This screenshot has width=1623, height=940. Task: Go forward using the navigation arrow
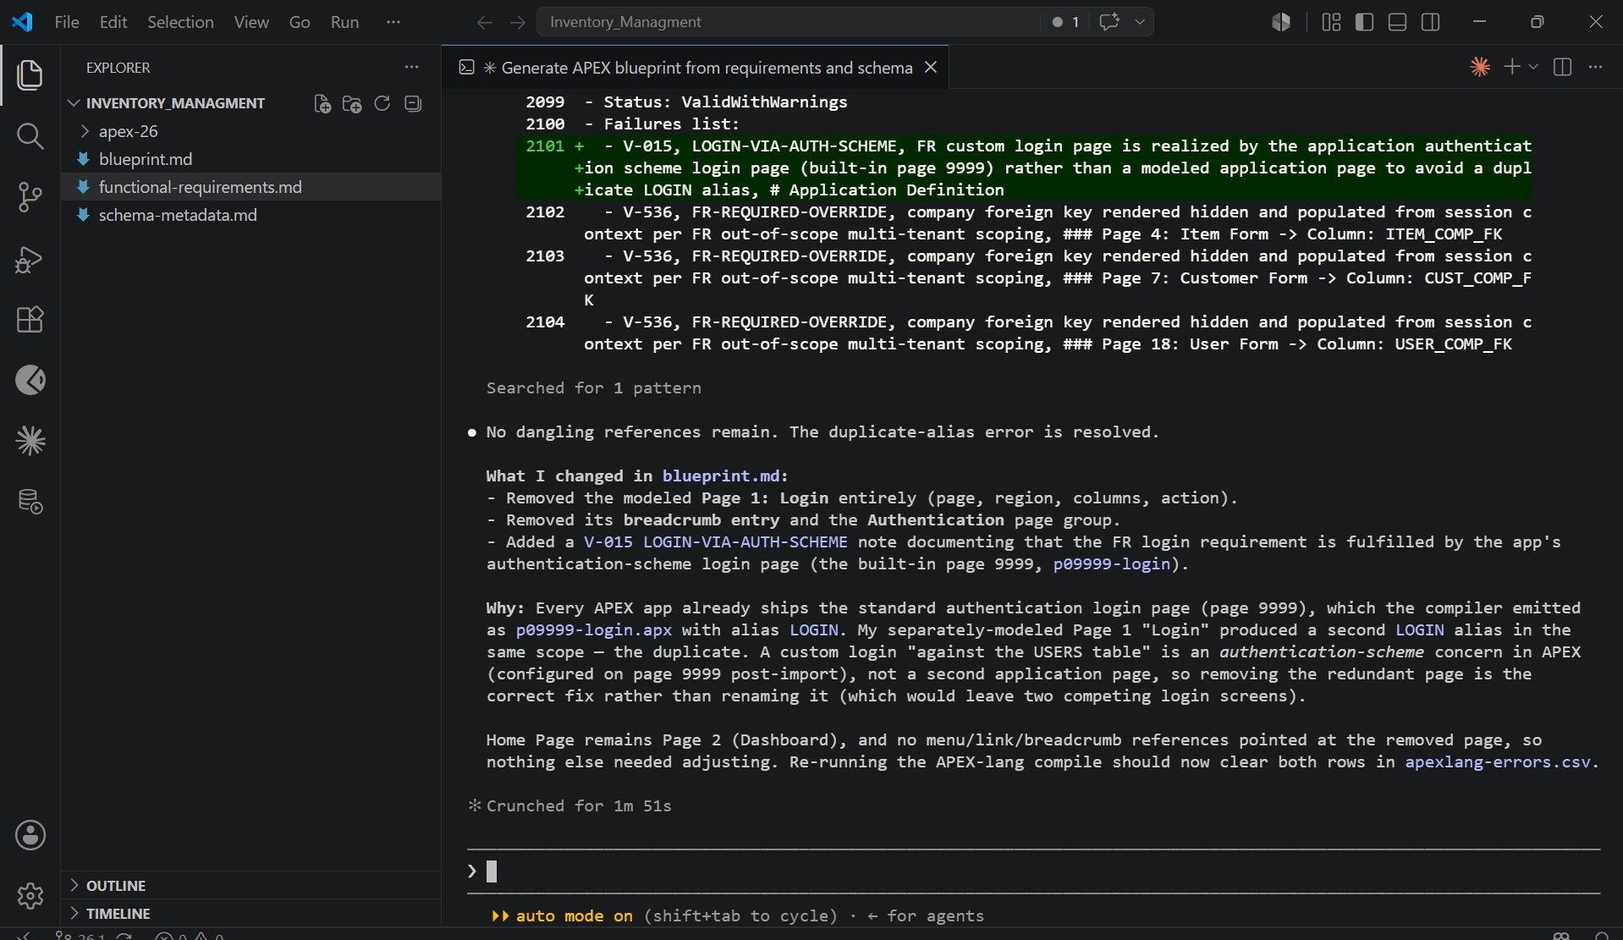(518, 22)
